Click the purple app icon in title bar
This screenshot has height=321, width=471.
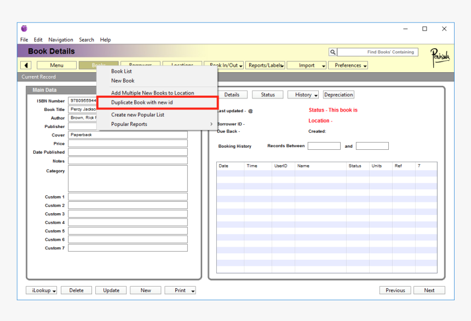pyautogui.click(x=24, y=29)
